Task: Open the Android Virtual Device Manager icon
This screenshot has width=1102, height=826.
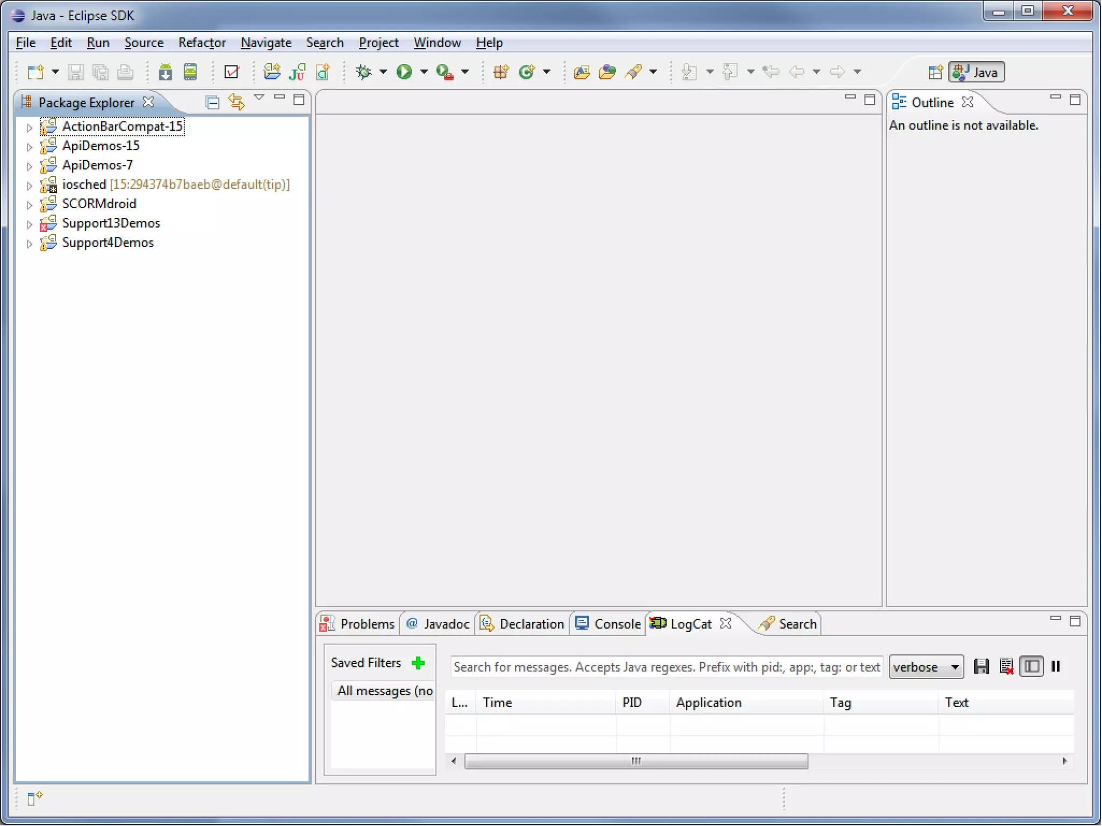Action: click(x=190, y=72)
